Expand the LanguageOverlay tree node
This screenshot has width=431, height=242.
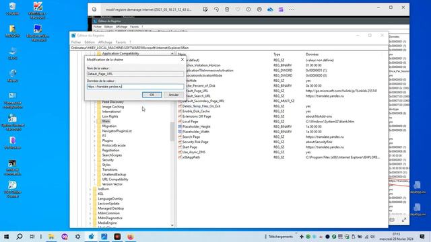click(90, 199)
